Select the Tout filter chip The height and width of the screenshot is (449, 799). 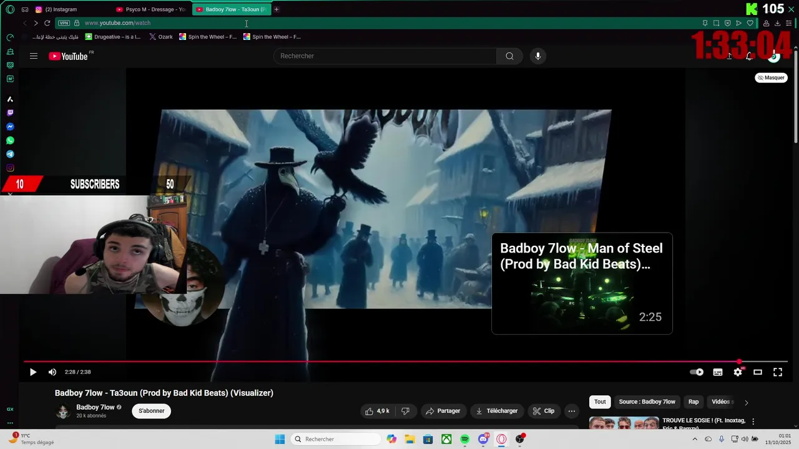(x=600, y=402)
